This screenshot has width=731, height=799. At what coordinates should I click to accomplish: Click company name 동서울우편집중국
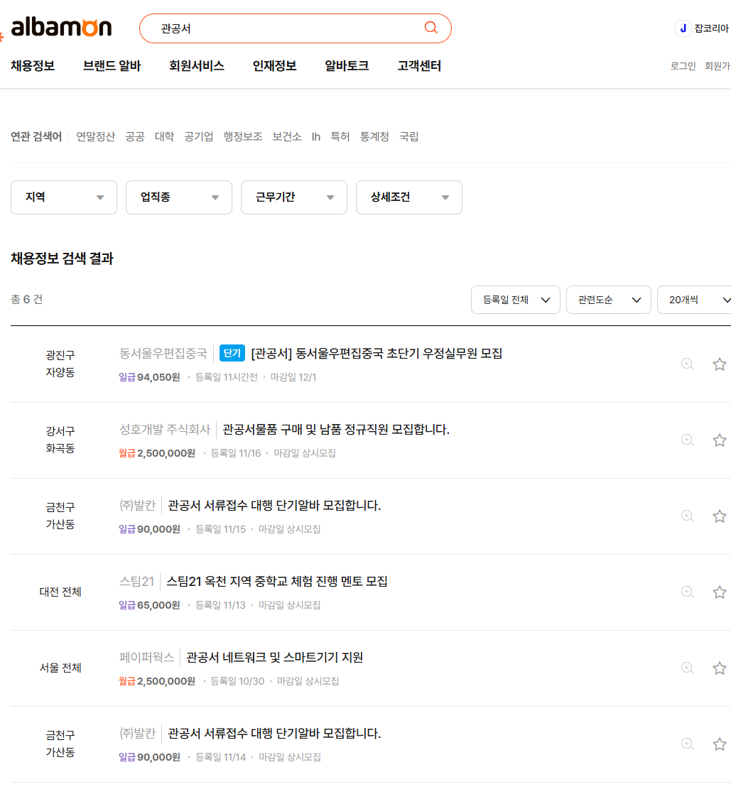(163, 353)
